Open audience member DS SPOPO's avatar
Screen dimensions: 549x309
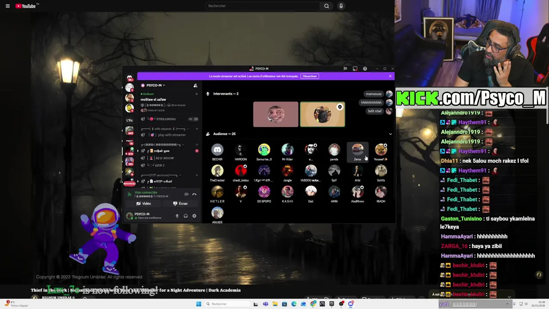coord(264,192)
